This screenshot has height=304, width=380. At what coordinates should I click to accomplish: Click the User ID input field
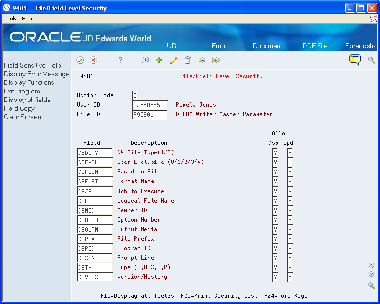pyautogui.click(x=150, y=105)
